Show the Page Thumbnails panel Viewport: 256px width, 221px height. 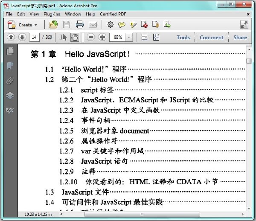[x=10, y=51]
